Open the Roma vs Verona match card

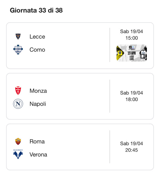[x=80, y=147]
